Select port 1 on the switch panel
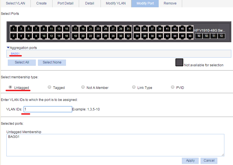This screenshot has width=233, height=165. 13,29
